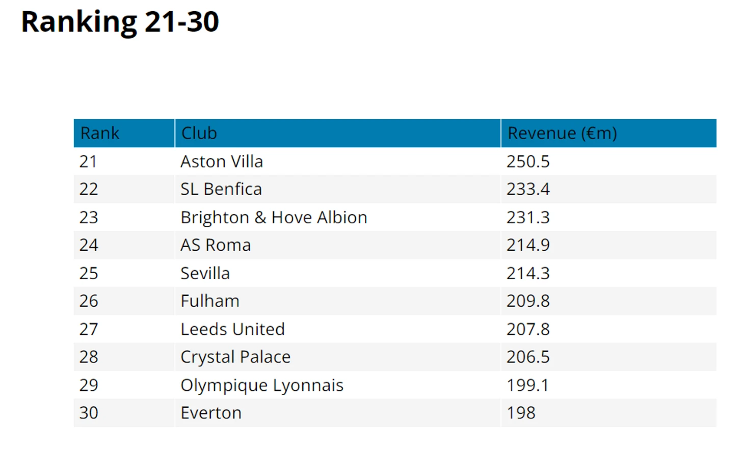Click the AS Roma table cell
The width and height of the screenshot is (744, 452).
(x=338, y=245)
